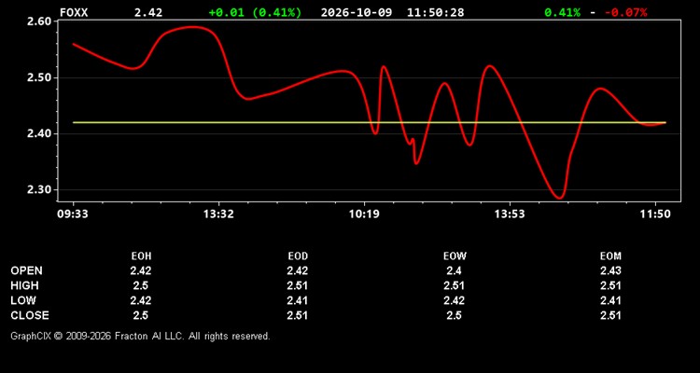Screen dimensions: 700x373
Task: Click the EOD open value 2.42
Action: 298,270
